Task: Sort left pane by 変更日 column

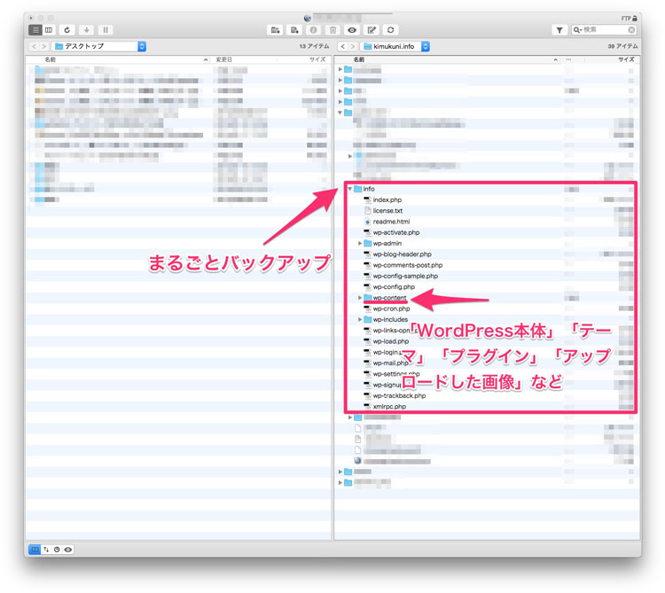Action: click(245, 59)
